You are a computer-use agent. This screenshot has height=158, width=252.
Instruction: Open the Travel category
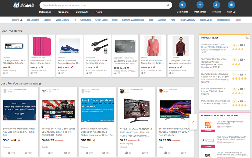tap(238, 20)
